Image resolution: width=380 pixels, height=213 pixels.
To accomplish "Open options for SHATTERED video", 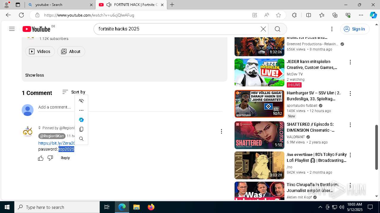I will point(350,125).
